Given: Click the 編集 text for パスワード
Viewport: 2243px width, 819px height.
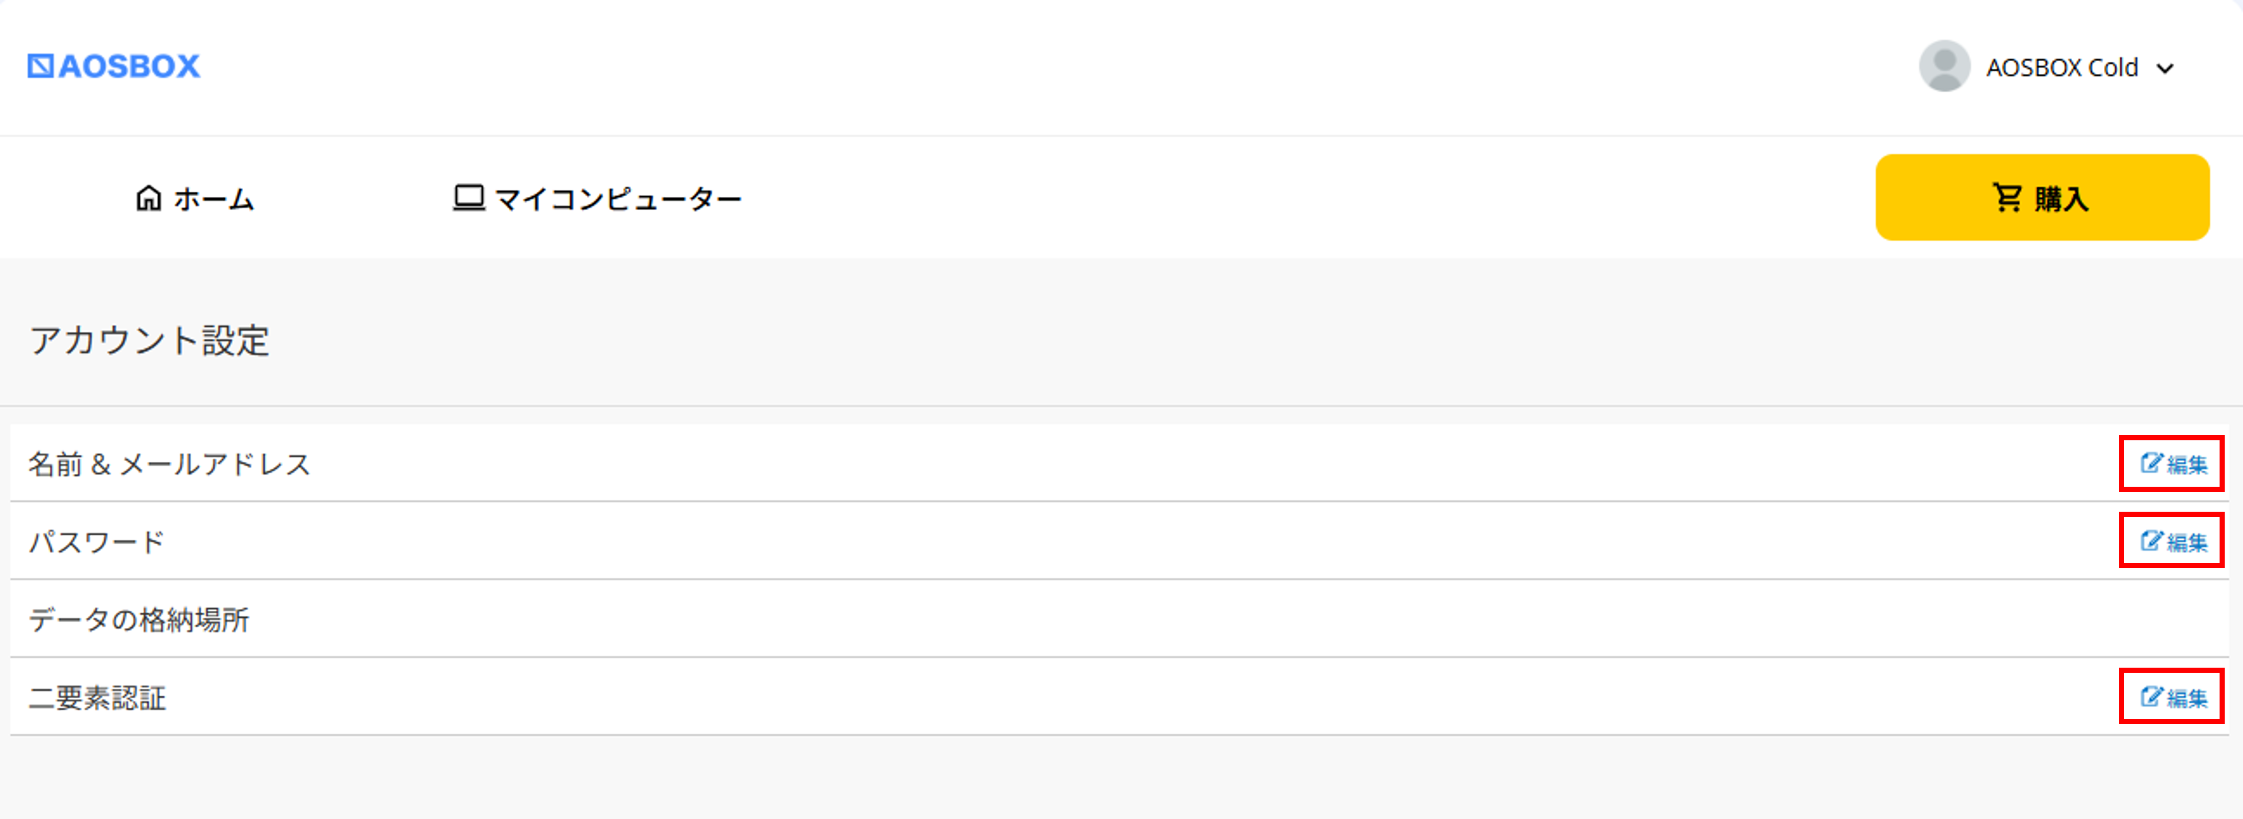Looking at the screenshot, I should coord(2187,543).
